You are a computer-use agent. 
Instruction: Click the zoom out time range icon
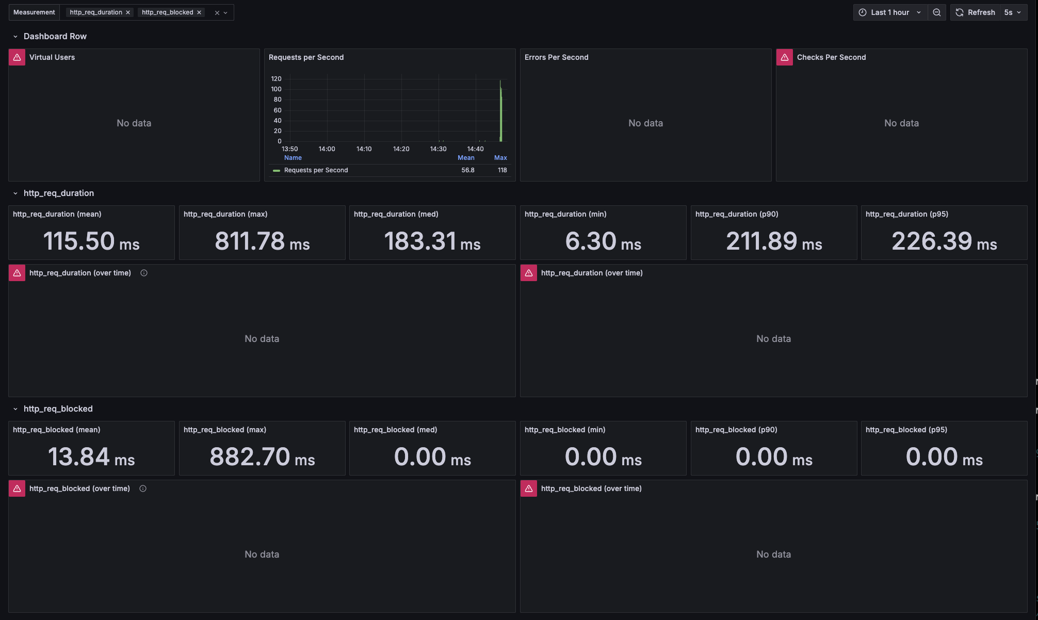click(x=937, y=12)
